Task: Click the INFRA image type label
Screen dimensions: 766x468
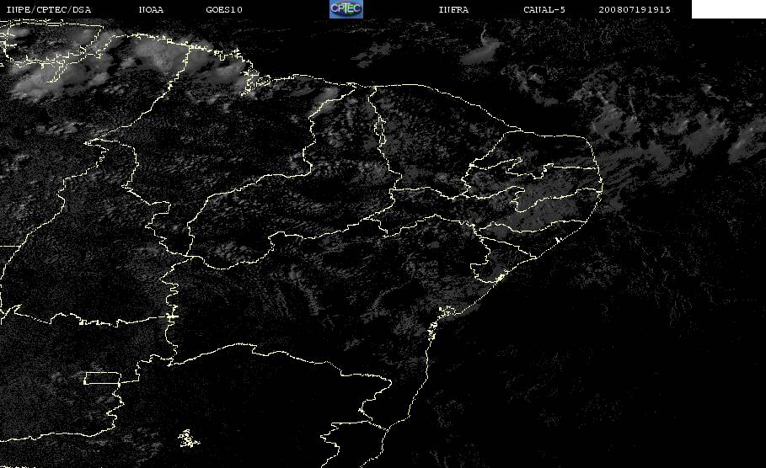Action: 453,9
